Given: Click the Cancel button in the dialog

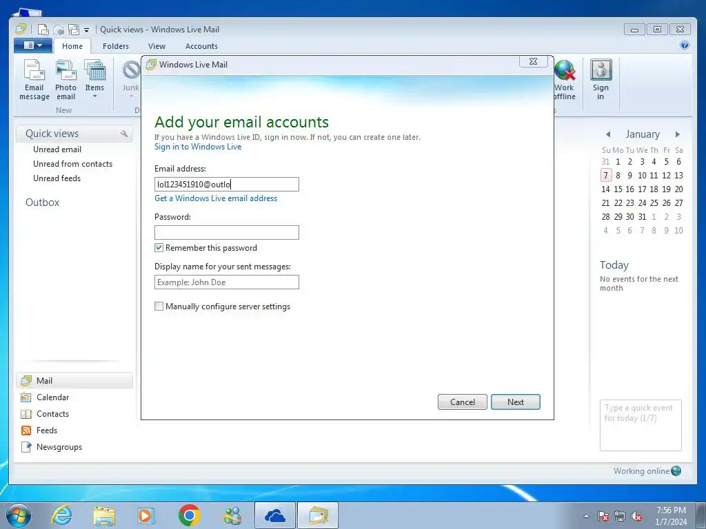Looking at the screenshot, I should (x=463, y=402).
